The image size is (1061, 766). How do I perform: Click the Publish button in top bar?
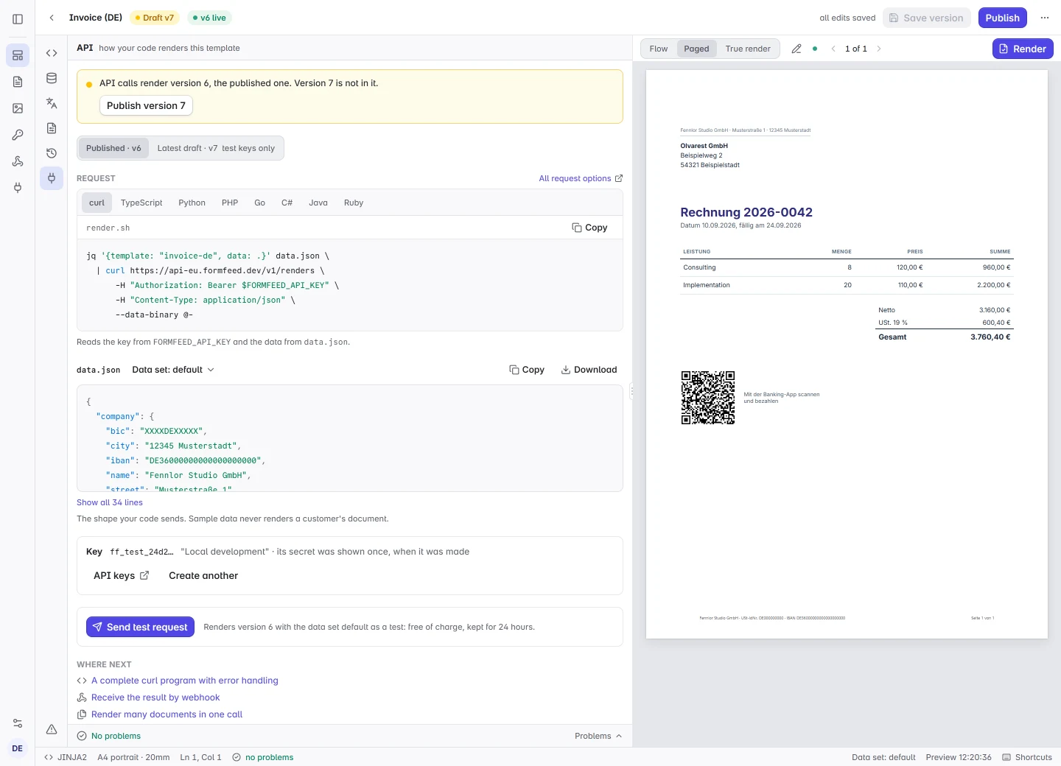tap(1003, 18)
